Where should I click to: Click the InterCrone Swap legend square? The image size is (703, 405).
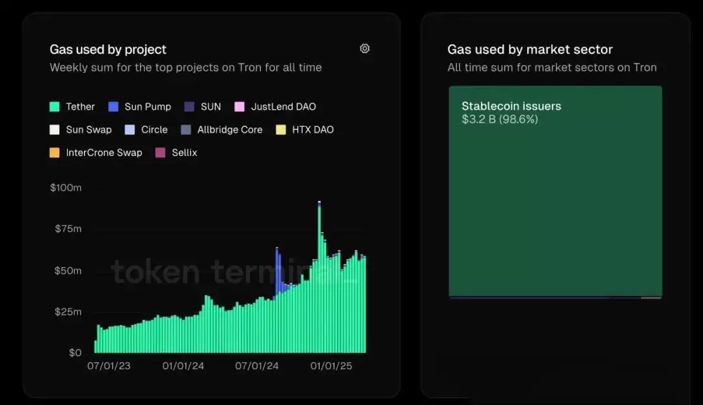coord(56,152)
